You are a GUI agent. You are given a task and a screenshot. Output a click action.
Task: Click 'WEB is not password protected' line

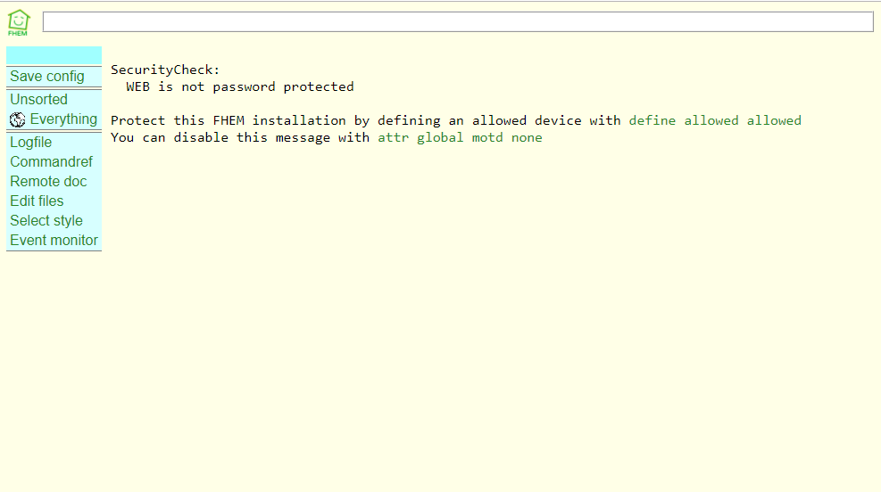tap(240, 87)
